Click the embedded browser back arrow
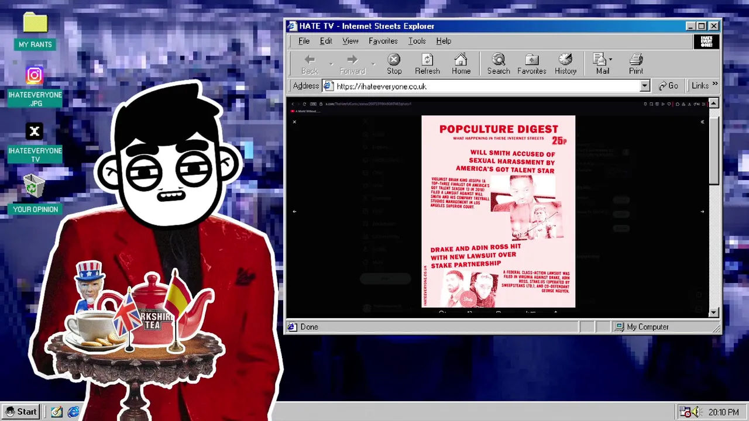This screenshot has height=421, width=749. 293,104
